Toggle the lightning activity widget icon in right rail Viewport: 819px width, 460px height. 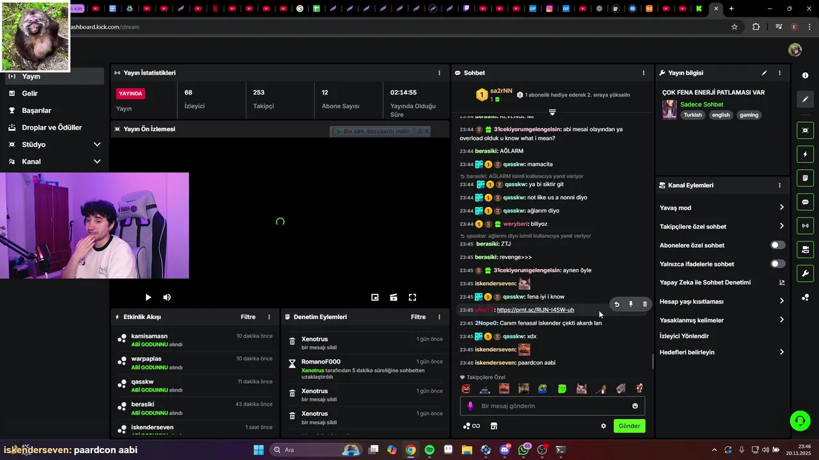point(805,155)
